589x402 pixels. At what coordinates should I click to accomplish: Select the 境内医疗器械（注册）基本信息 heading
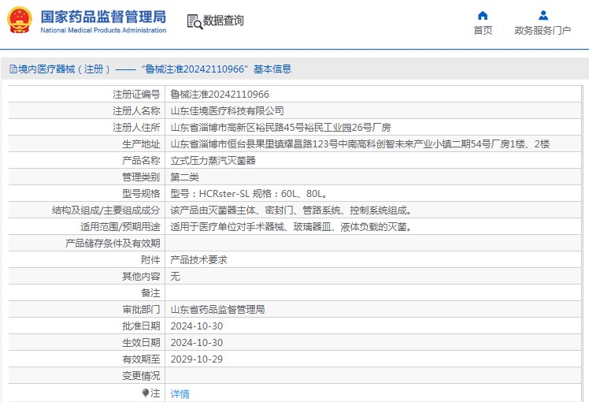[150, 69]
